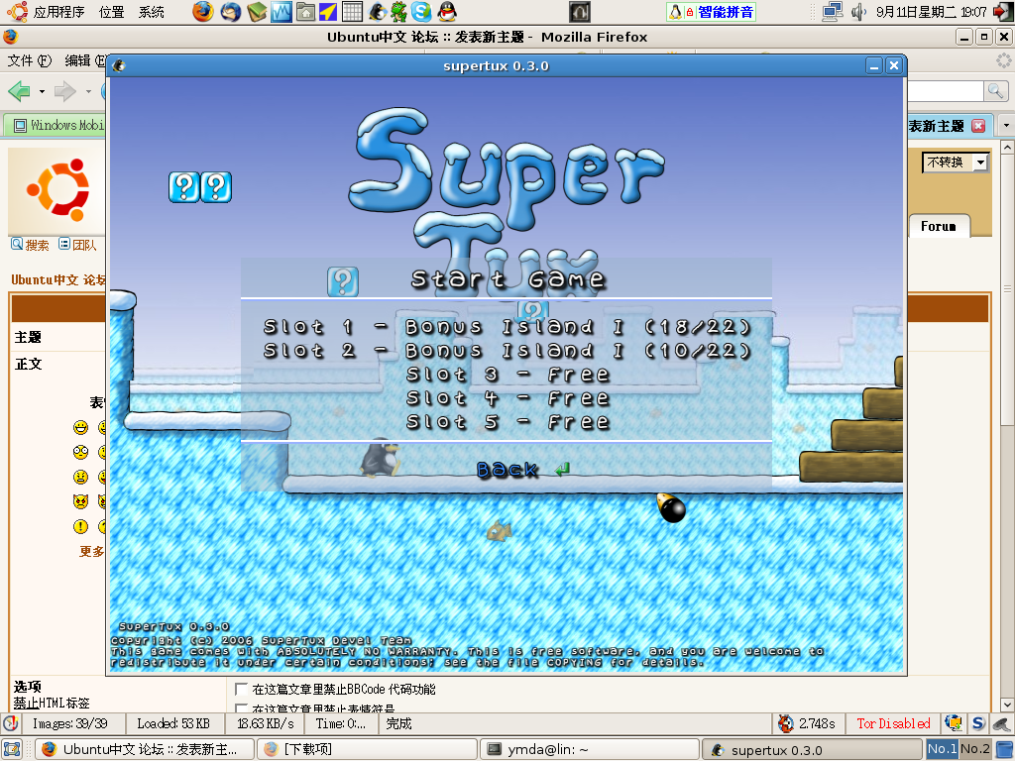
Task: Click the status bar icon left of Images count
Action: [10, 723]
